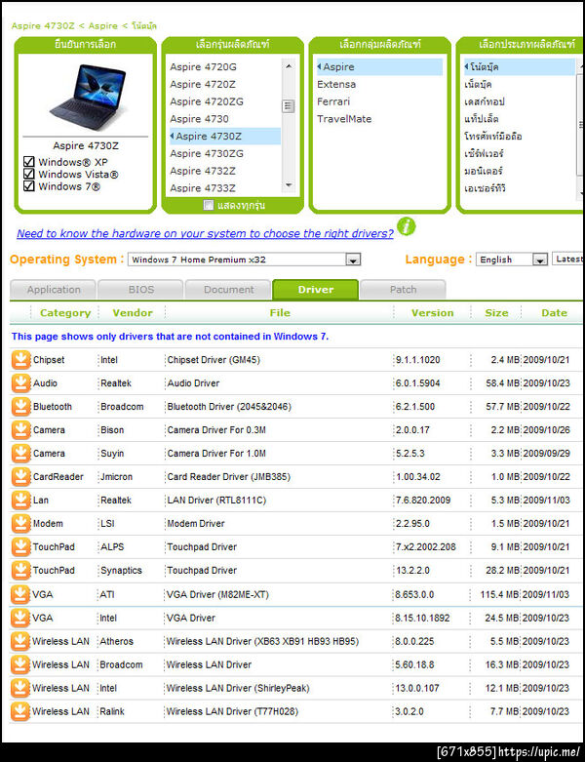
Task: Sort by the Category column header
Action: 65,313
